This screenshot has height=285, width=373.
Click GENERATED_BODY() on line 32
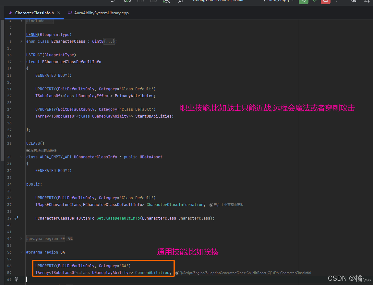(x=53, y=171)
